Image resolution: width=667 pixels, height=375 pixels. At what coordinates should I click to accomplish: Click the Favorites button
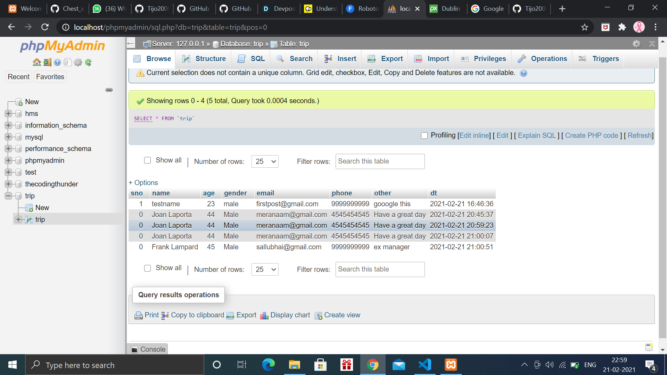tap(50, 77)
